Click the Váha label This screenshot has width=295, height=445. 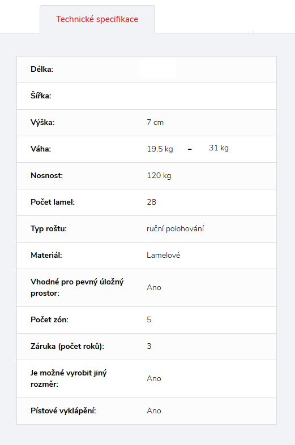point(41,149)
